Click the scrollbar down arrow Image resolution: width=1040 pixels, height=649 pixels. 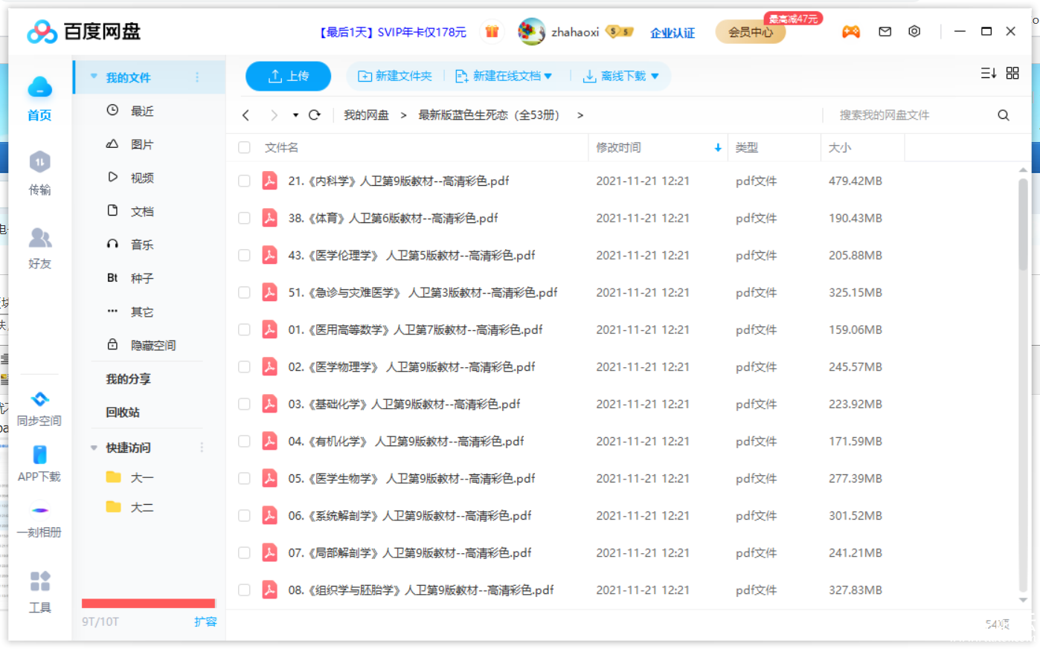click(1023, 600)
